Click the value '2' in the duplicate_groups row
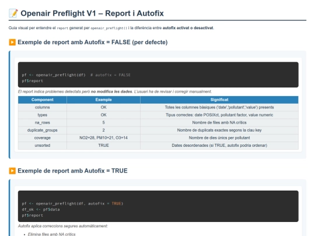Viewport: 315px width, 236px height. (103, 131)
